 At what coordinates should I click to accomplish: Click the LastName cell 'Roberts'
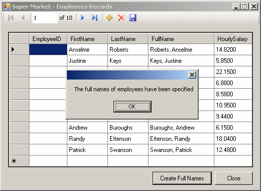tap(128, 50)
